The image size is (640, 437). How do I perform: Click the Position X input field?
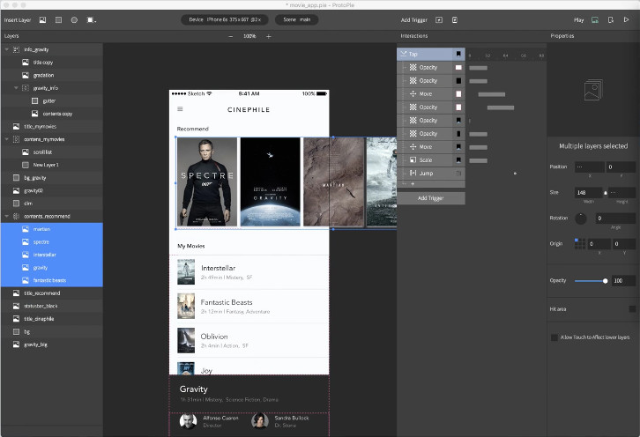[590, 167]
